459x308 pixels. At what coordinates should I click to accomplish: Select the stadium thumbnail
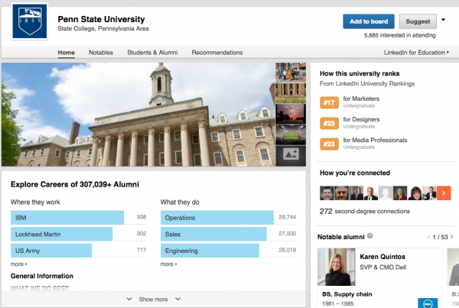(291, 135)
